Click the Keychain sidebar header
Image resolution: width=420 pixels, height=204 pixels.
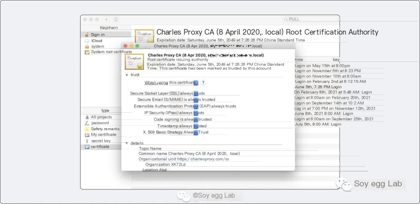109,28
